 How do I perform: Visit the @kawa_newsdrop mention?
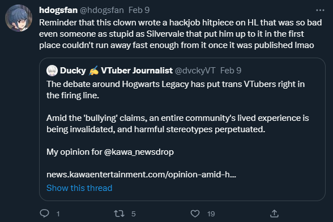pos(139,152)
